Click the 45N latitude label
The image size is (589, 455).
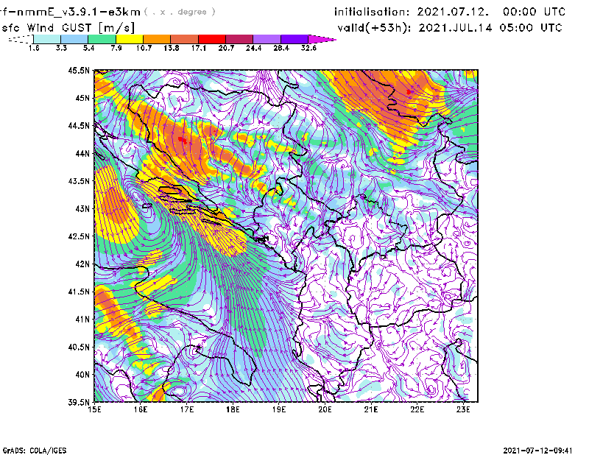(x=82, y=98)
